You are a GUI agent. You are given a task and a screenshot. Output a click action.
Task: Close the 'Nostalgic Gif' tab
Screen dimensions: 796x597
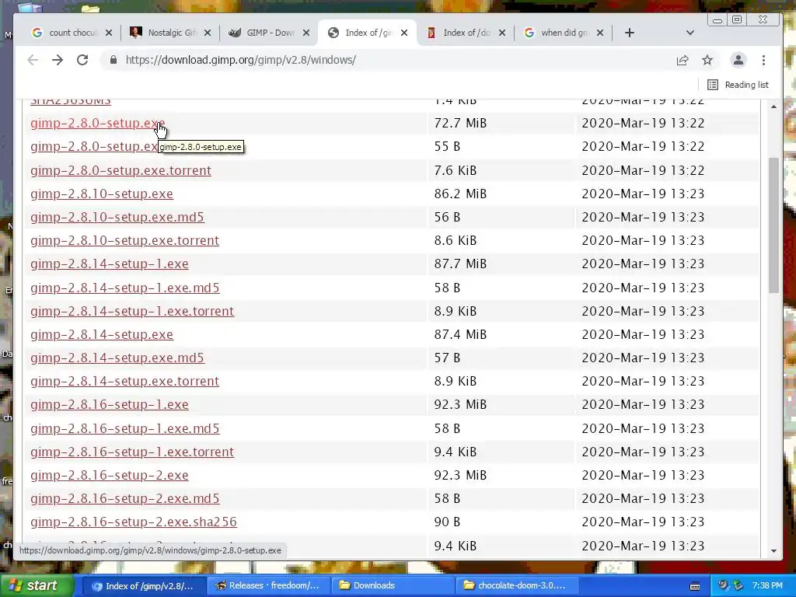tap(207, 33)
